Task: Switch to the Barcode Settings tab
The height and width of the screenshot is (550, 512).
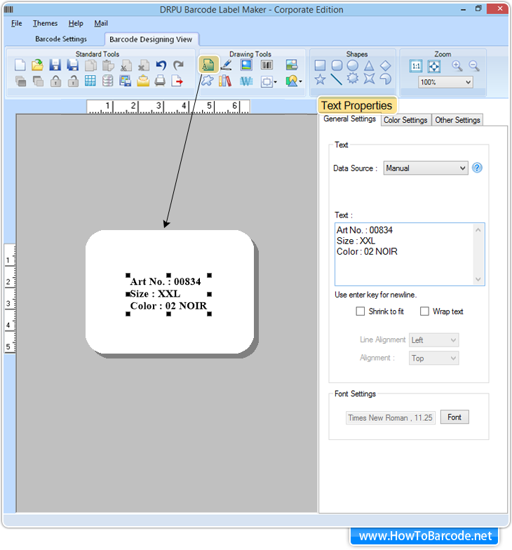Action: tap(61, 39)
